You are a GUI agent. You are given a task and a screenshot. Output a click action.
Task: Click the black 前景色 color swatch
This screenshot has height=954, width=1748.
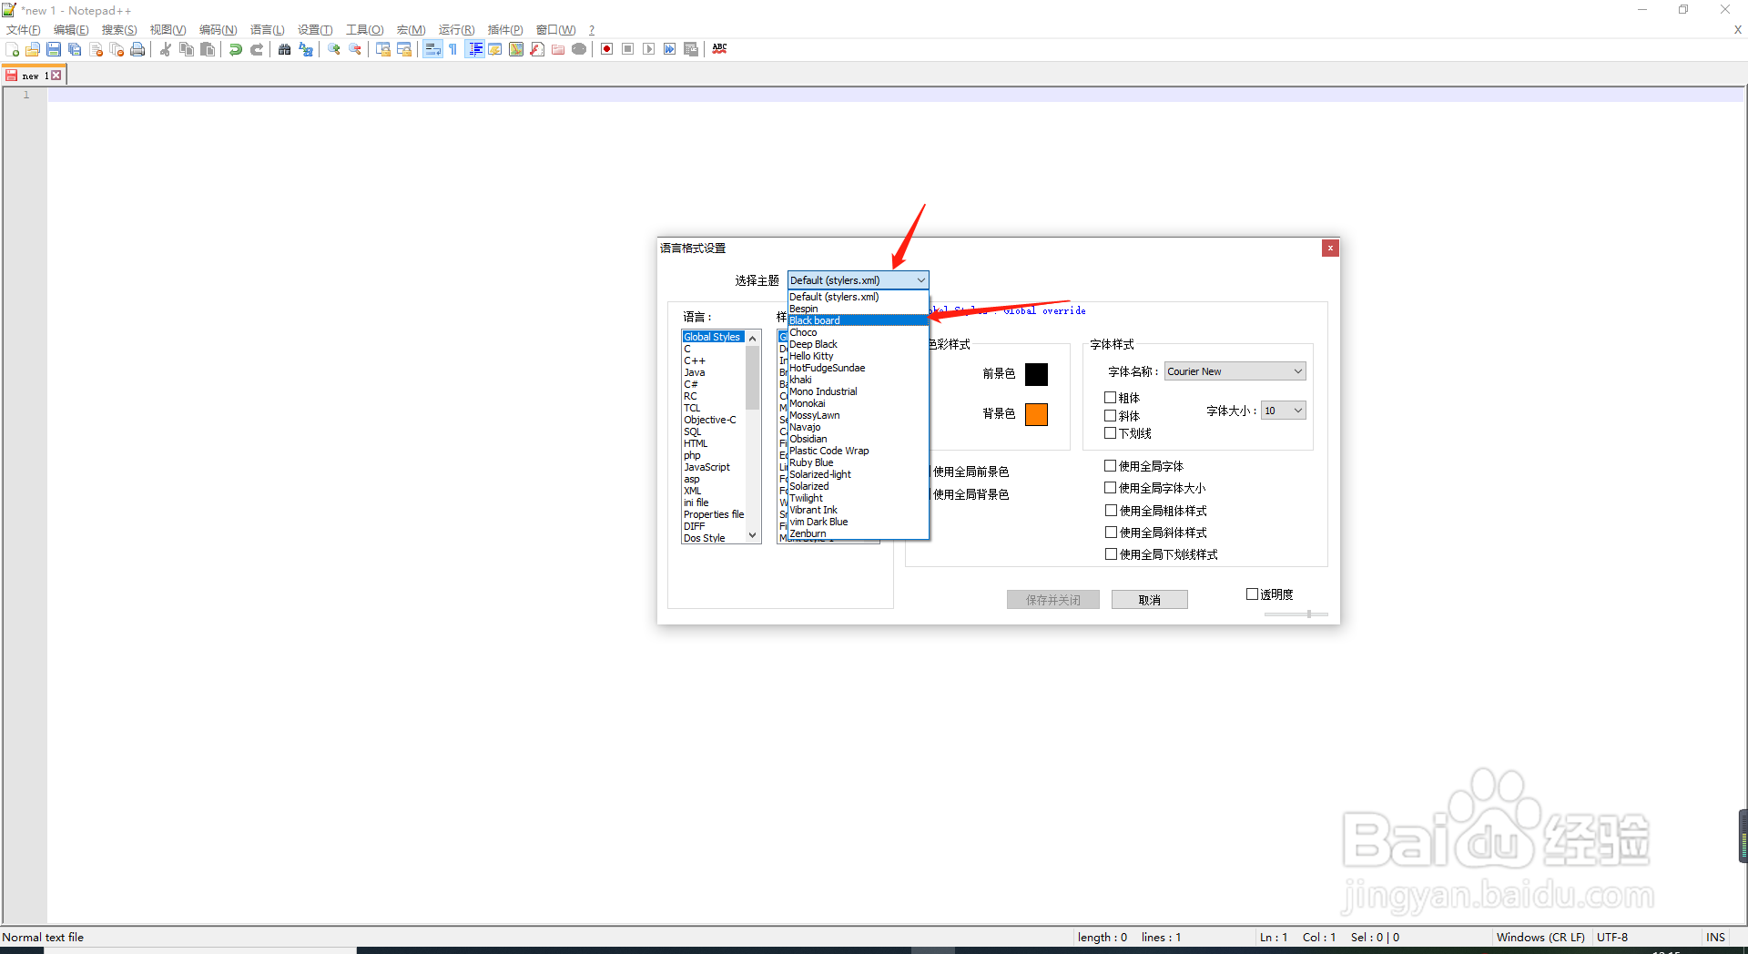coord(1036,374)
